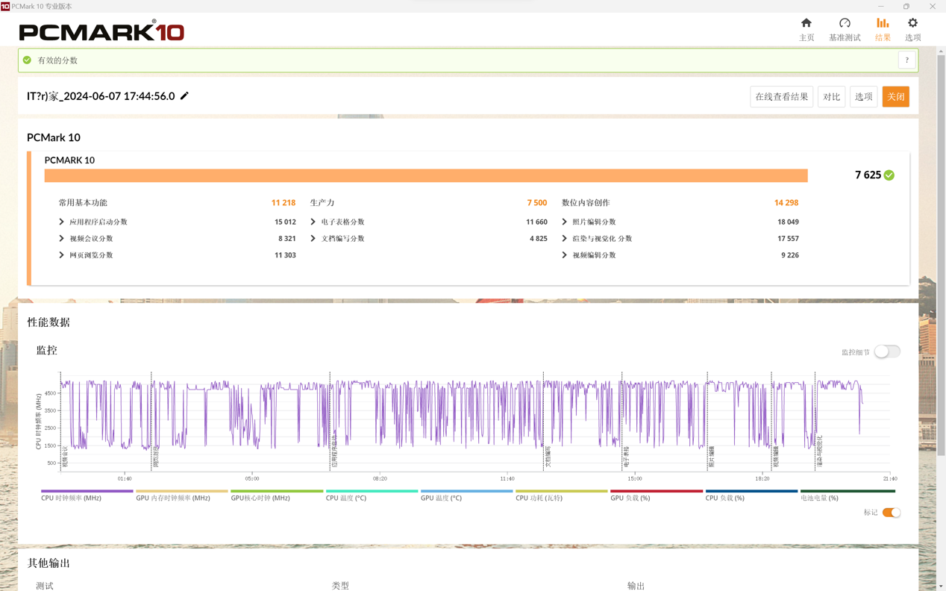
Task: Expand the photo editing score (照片编辑分数) row
Action: pos(565,222)
